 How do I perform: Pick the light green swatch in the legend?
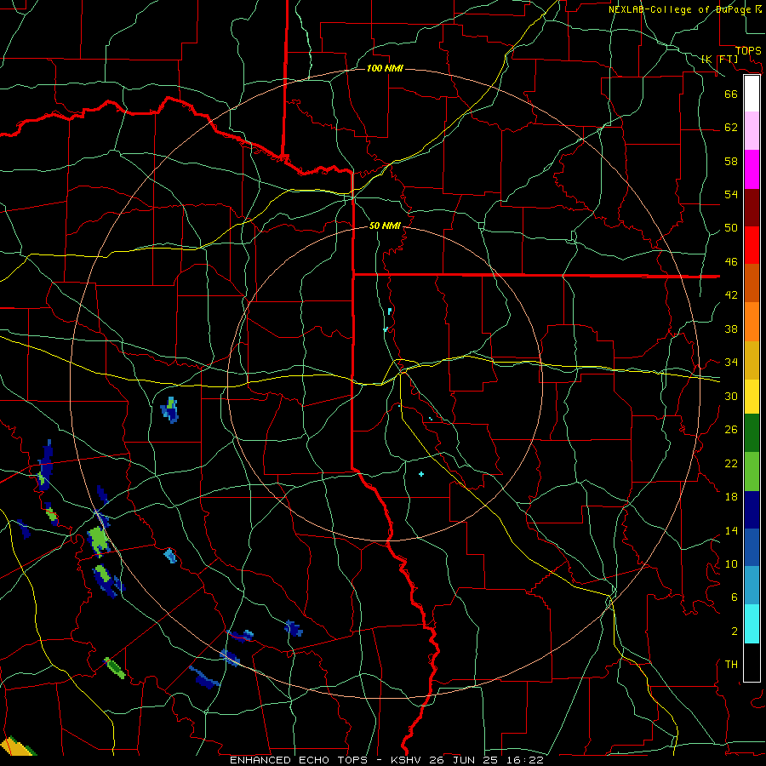tap(752, 472)
